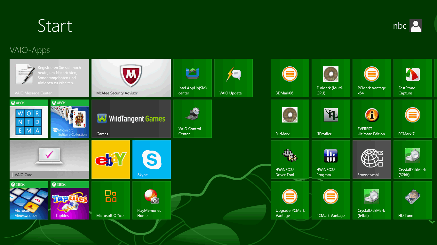Launch McAfee Security Advisor tile
437x245 pixels.
tap(131, 78)
